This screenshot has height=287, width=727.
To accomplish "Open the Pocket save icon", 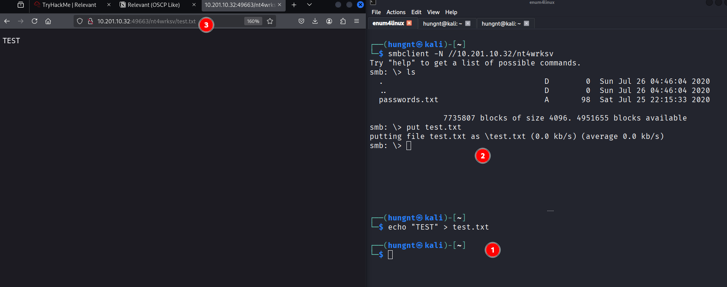I will (301, 21).
